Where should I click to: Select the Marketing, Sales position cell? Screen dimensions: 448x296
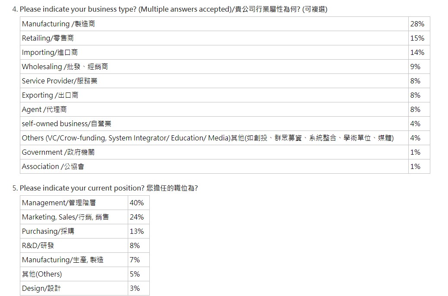[74, 217]
